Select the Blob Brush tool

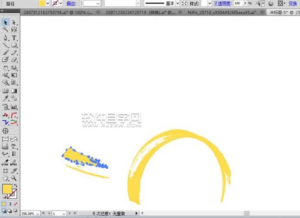(x=5, y=60)
